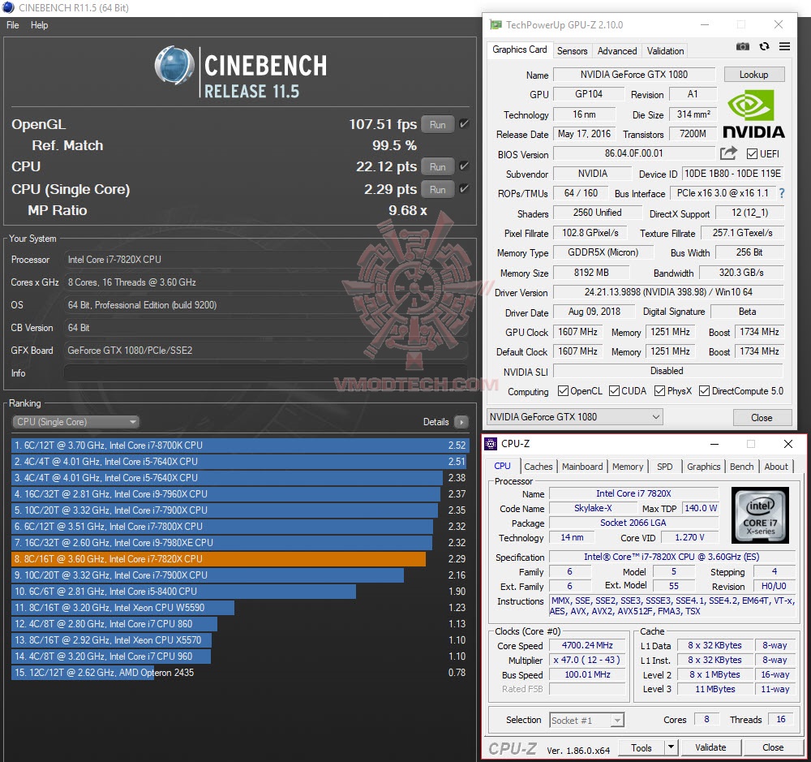This screenshot has width=811, height=762.
Task: Click the Cinebench OS value field
Action: 265,305
